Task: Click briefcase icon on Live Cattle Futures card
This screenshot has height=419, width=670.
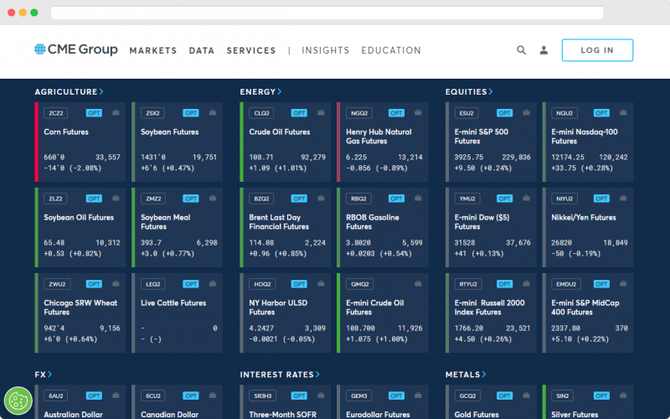Action: coord(213,284)
